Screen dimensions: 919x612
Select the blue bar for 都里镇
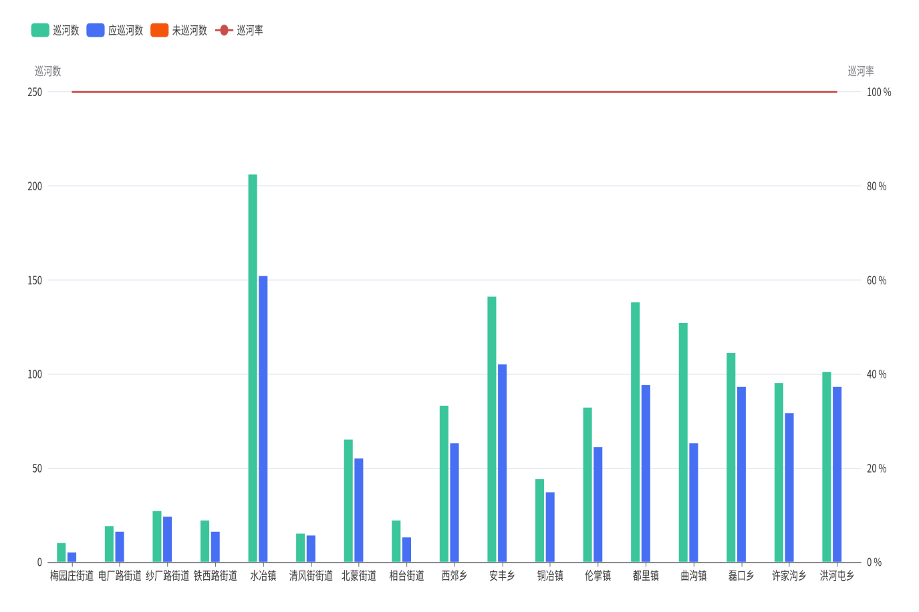pyautogui.click(x=646, y=473)
